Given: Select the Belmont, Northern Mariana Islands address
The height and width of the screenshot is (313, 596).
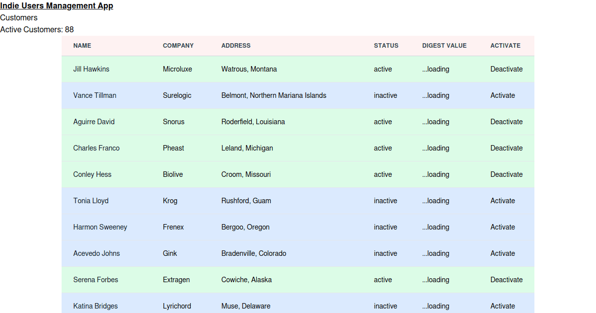Looking at the screenshot, I should point(274,95).
